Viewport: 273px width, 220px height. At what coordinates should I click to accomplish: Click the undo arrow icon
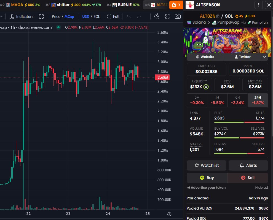tap(129, 17)
